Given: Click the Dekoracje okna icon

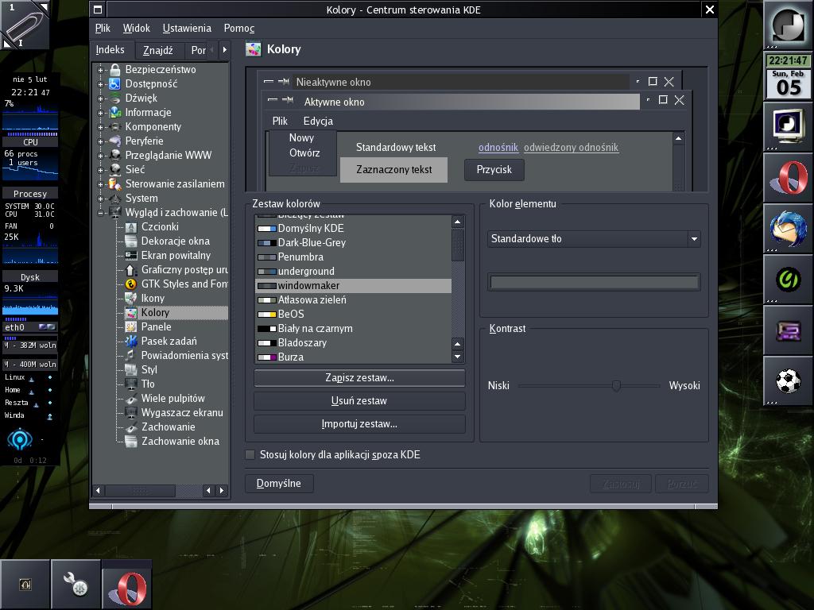Looking at the screenshot, I should point(131,241).
